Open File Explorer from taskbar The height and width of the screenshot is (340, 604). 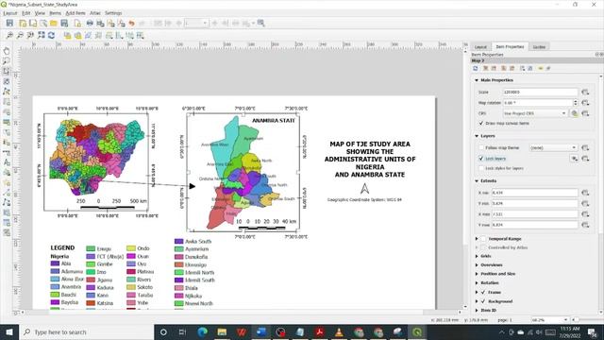coord(222,331)
